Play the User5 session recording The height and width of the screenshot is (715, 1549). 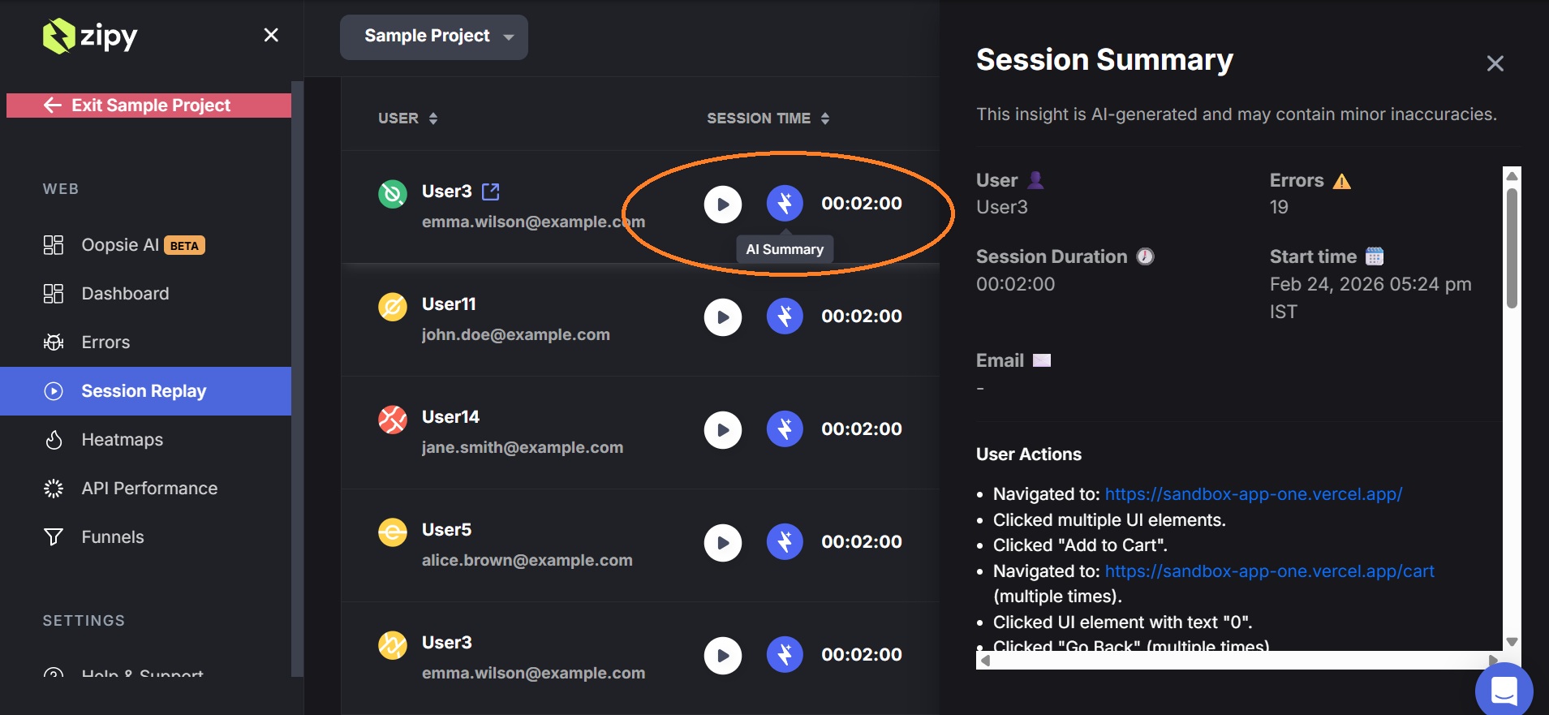coord(722,542)
